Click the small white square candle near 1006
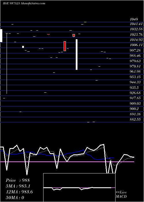144x202 pixels. point(23,47)
